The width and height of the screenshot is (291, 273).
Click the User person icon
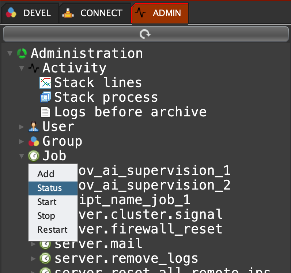coord(34,127)
